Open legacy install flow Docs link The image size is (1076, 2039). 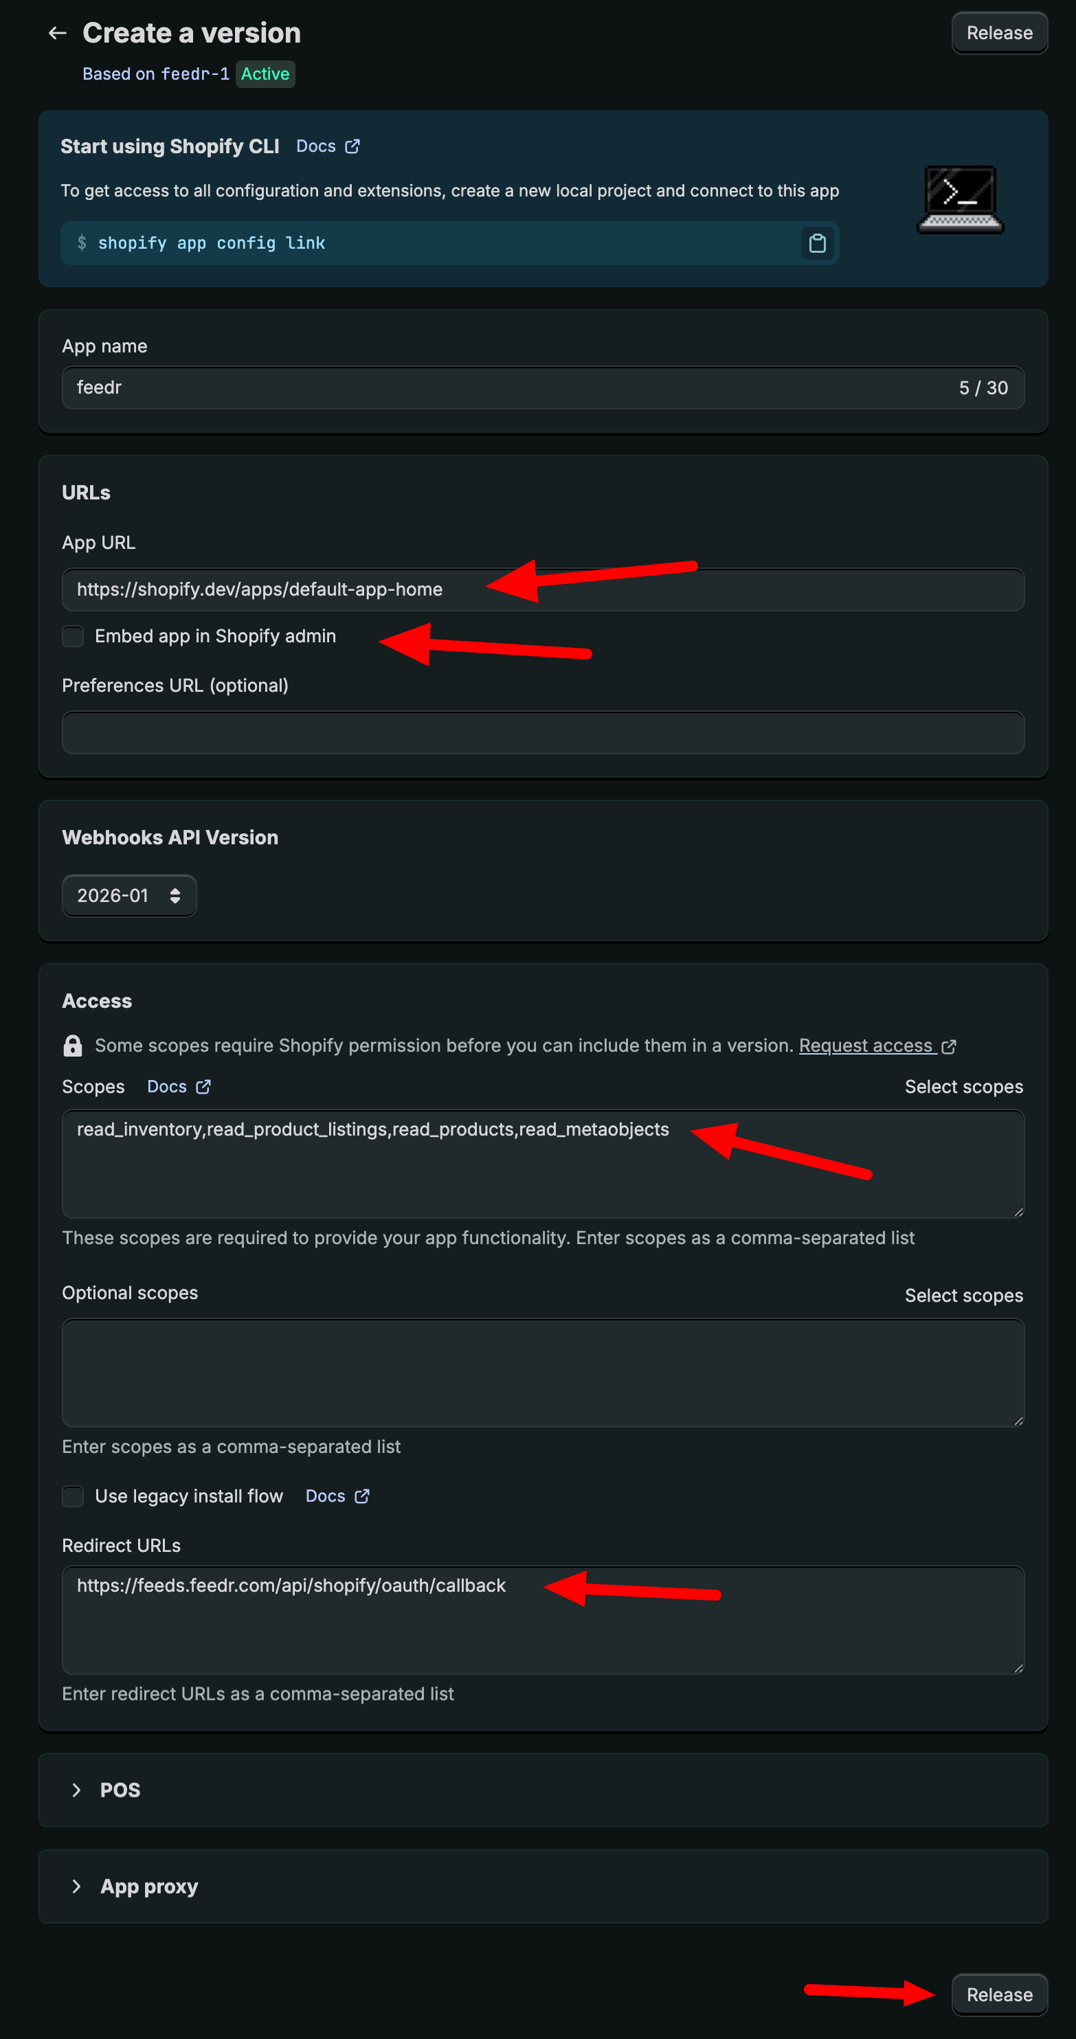tap(337, 1496)
